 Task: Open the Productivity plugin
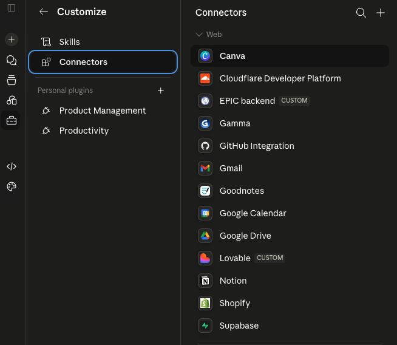[x=103, y=131]
